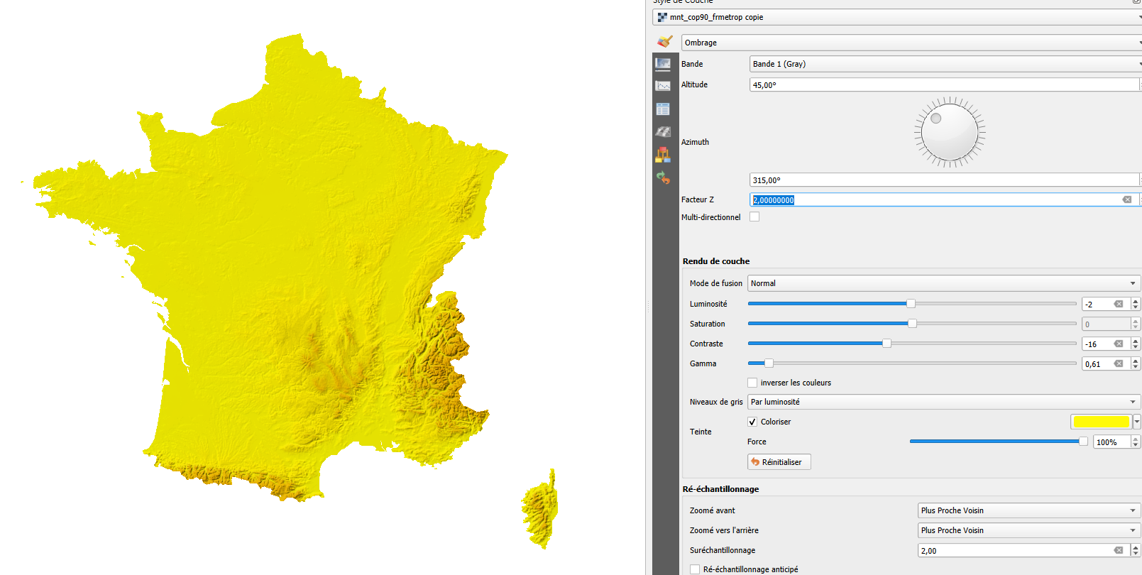Image resolution: width=1142 pixels, height=575 pixels.
Task: Enable the Multi-directionnel checkbox
Action: [x=754, y=217]
